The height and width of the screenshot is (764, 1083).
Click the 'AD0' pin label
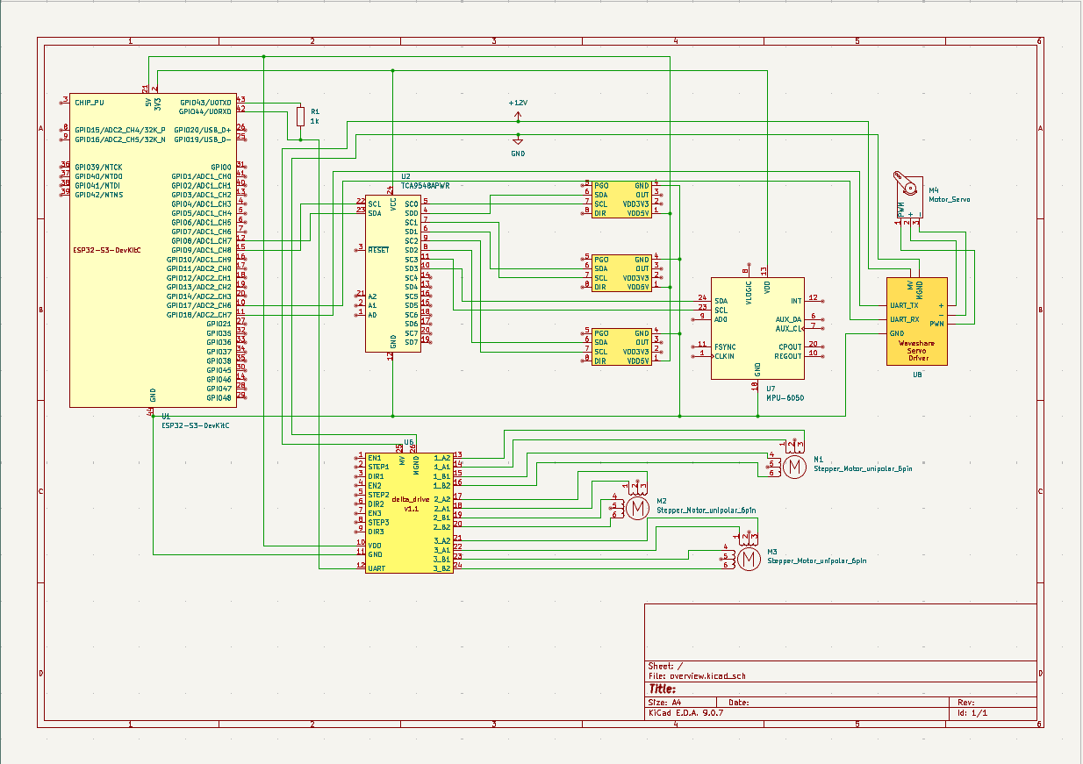click(721, 319)
